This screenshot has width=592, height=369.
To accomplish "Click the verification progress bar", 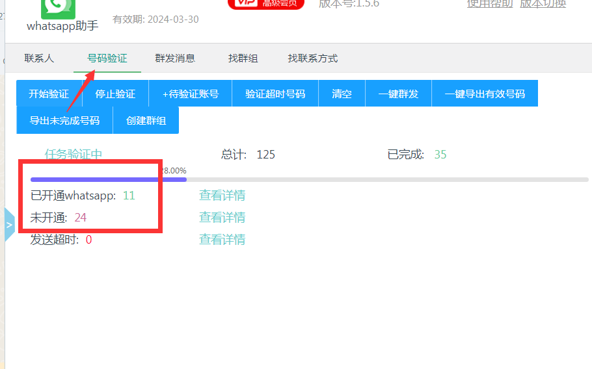I will [x=309, y=180].
